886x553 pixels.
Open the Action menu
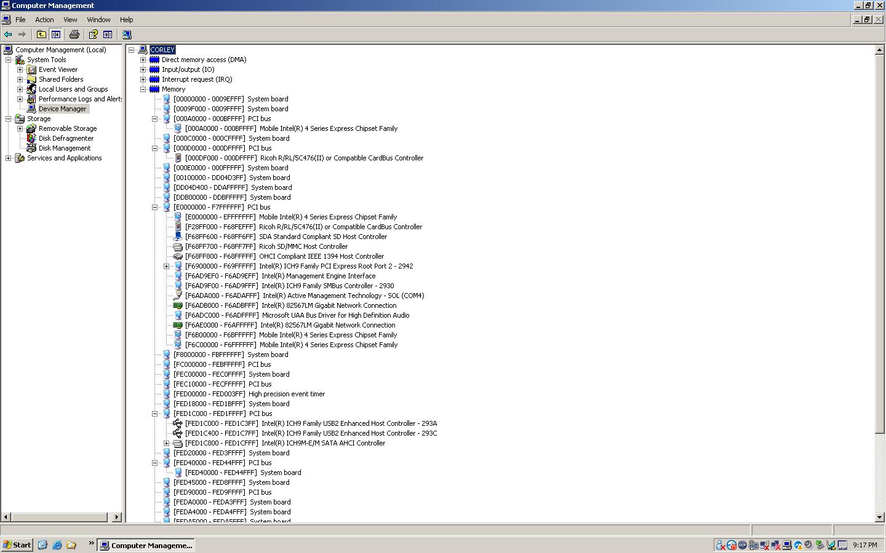44,20
